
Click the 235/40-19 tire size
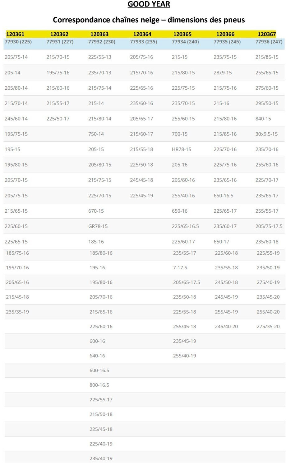pos(101,459)
